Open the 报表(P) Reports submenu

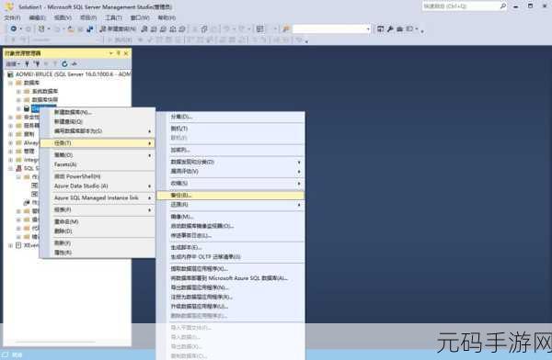[x=98, y=210]
